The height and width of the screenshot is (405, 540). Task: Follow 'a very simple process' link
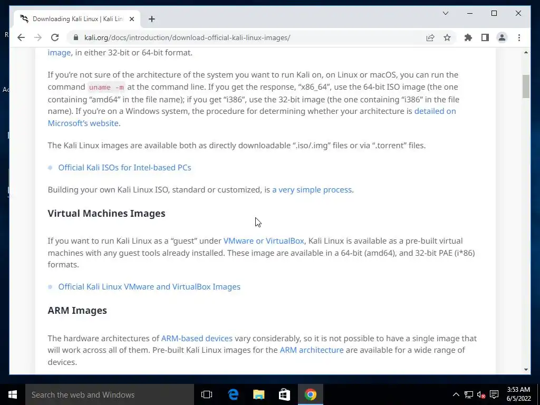click(x=312, y=190)
